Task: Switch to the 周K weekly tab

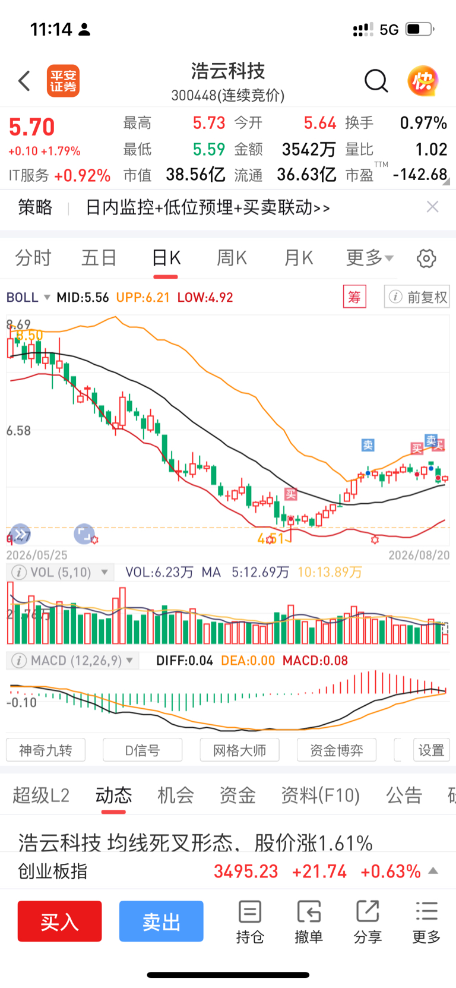Action: coord(232,258)
